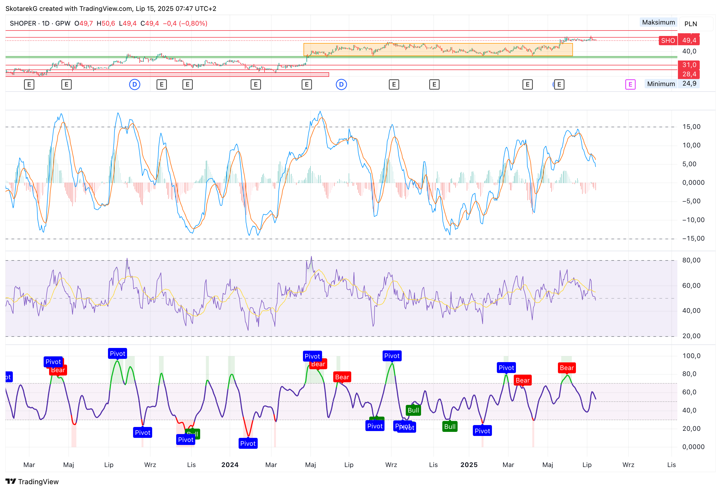Click the leftmost E earnings marker
This screenshot has height=491, width=721.
(29, 84)
